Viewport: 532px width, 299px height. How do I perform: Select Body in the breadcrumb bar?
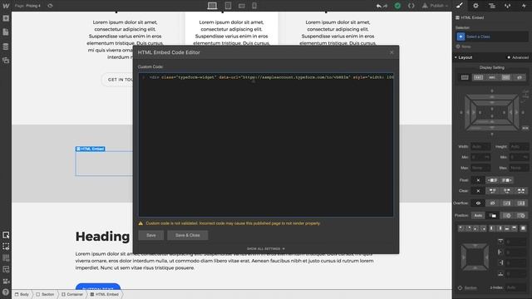pos(22,294)
